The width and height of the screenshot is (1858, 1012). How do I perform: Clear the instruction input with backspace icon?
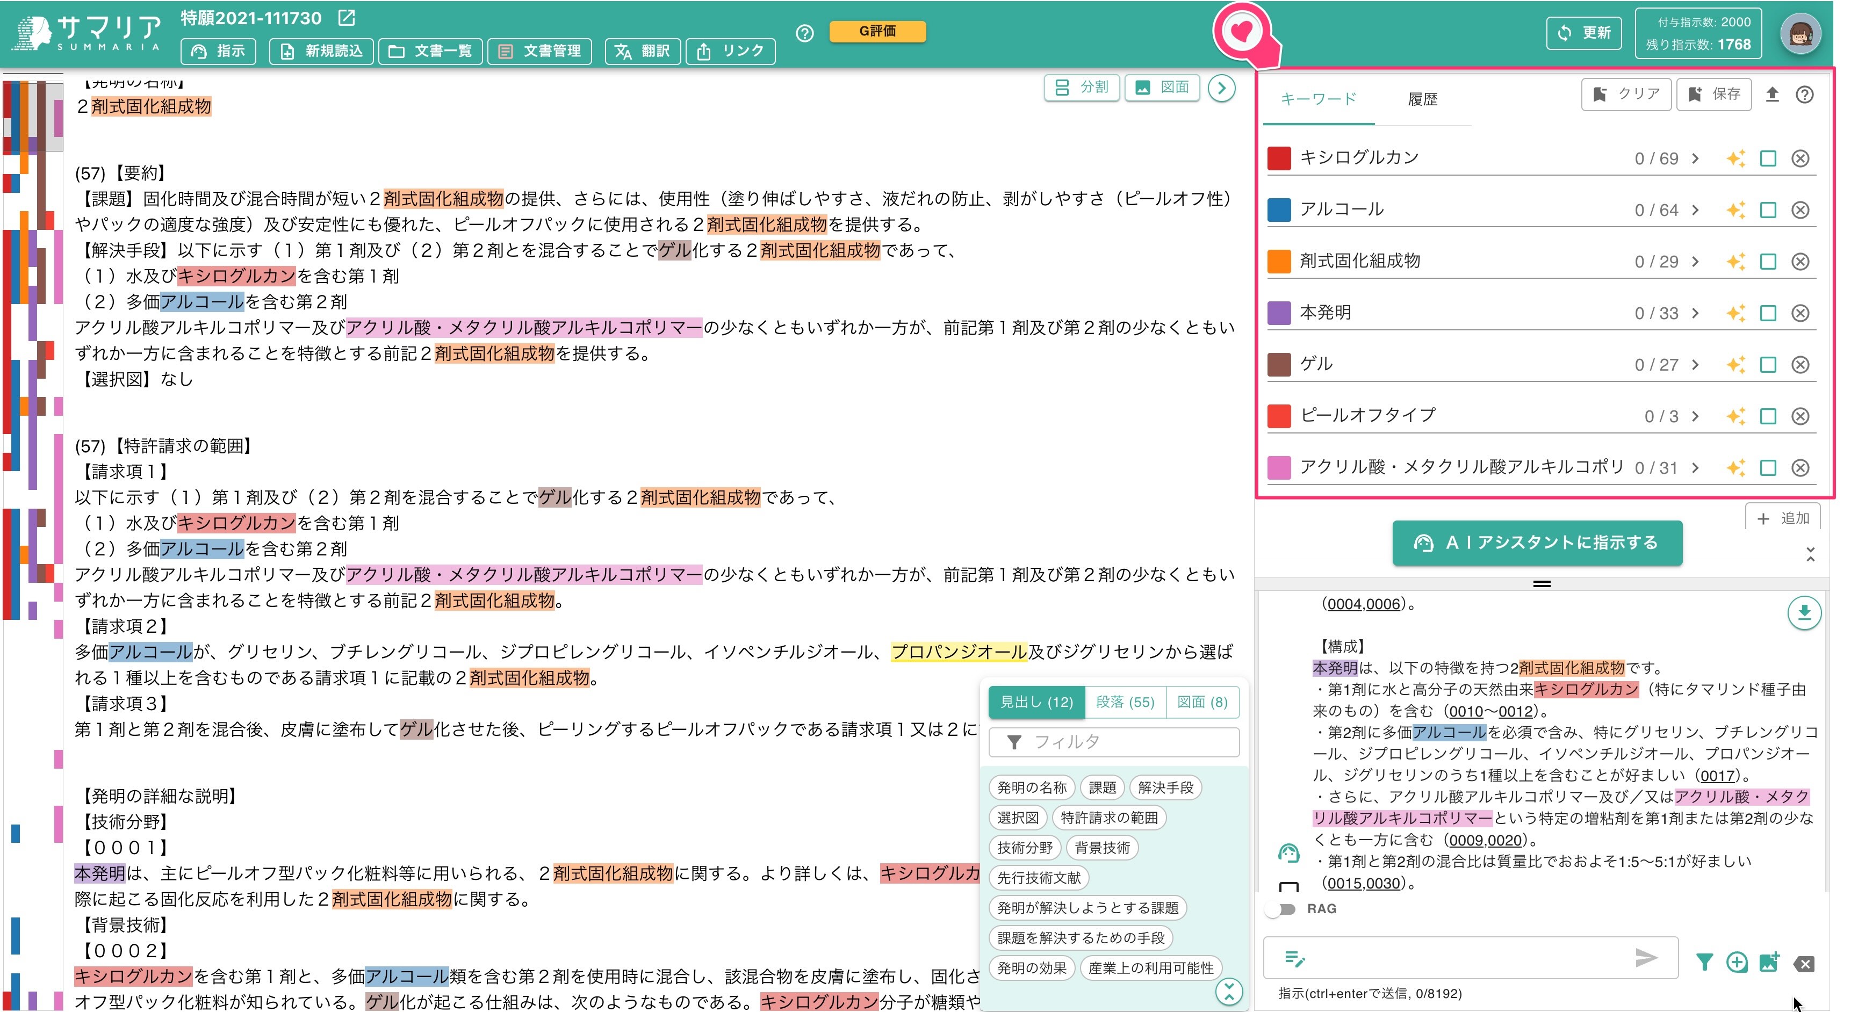point(1804,964)
